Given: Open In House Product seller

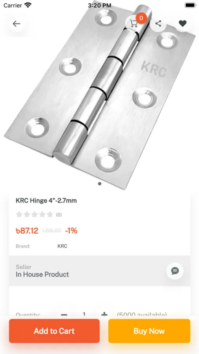Looking at the screenshot, I should [x=42, y=275].
